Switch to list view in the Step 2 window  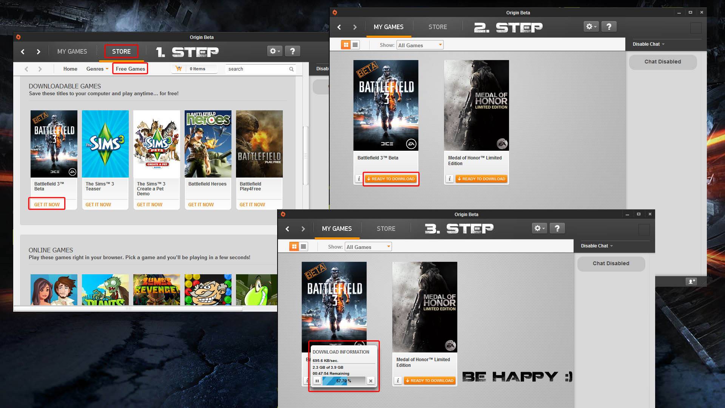point(355,45)
